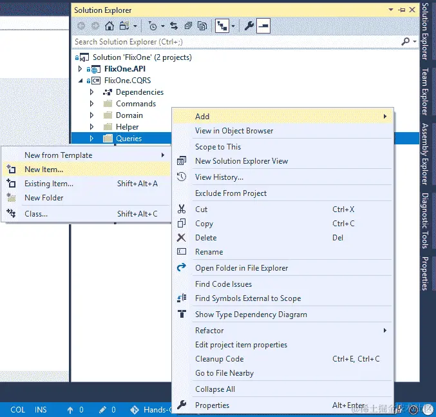Switch to the Assembly Explorer side tab
Image resolution: width=436 pixels, height=417 pixels.
coord(426,154)
